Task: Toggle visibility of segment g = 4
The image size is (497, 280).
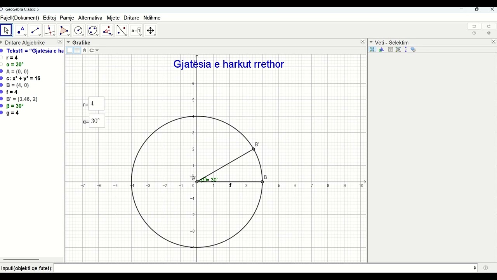Action: click(2, 113)
